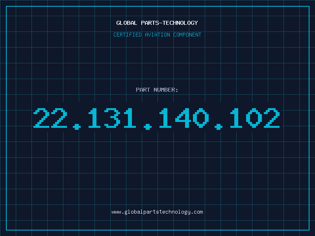Click the "140" segment of the part number
Screen dimensions: 315x236
click(x=184, y=118)
